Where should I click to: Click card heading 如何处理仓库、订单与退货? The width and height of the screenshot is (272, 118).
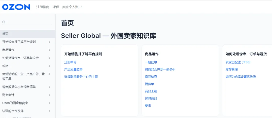[246, 54]
